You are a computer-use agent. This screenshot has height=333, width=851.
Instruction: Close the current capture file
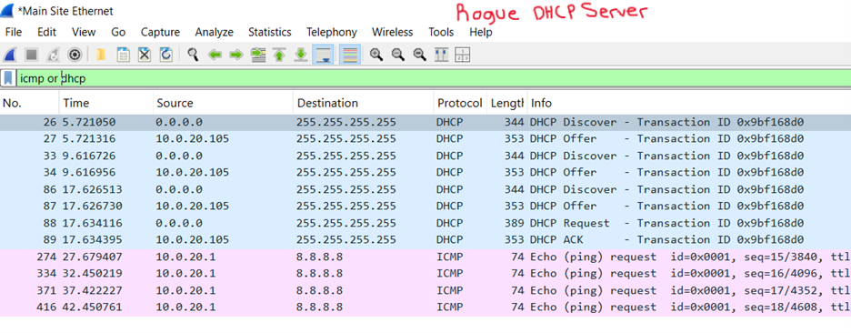tap(145, 55)
